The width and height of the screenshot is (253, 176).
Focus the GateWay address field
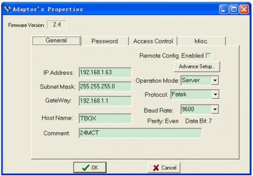point(105,101)
